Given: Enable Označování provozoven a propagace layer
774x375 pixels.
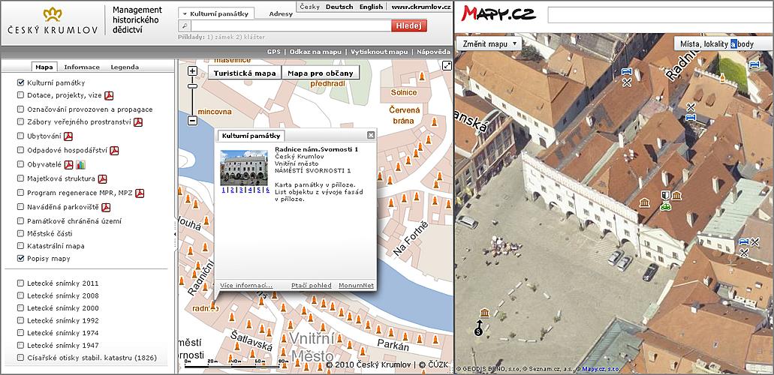Looking at the screenshot, I should click(20, 109).
